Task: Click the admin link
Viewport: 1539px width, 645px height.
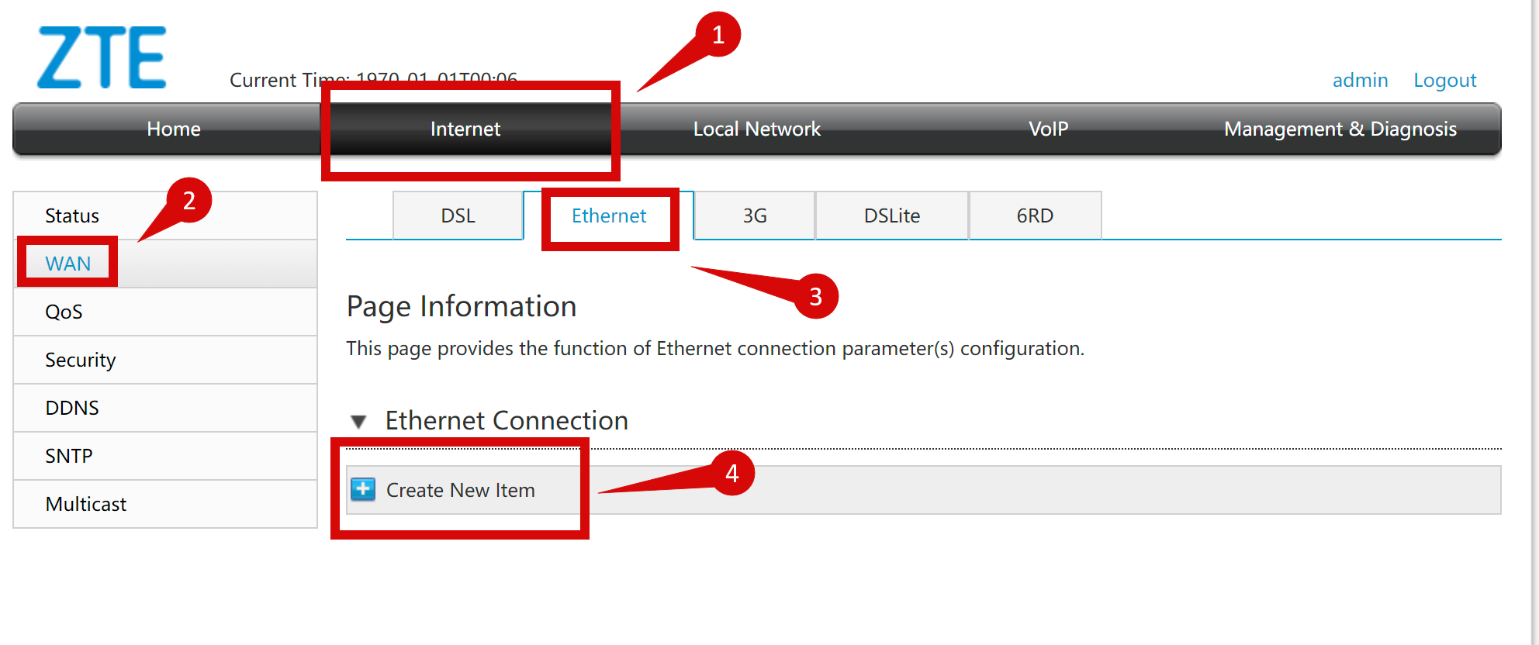Action: (x=1360, y=80)
